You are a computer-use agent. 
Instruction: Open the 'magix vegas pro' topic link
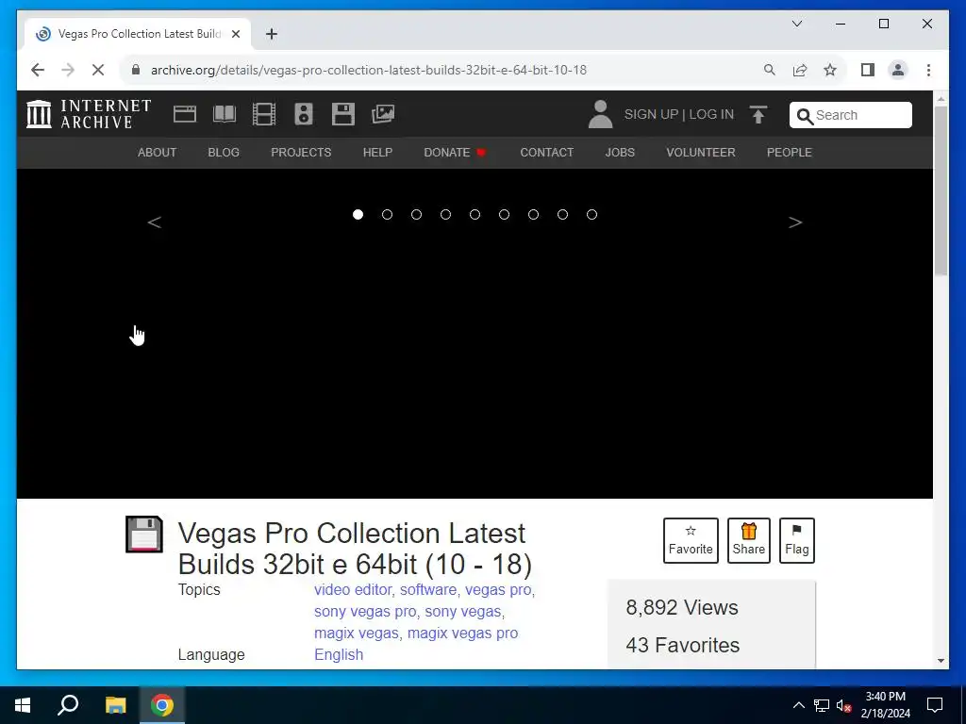pos(462,633)
